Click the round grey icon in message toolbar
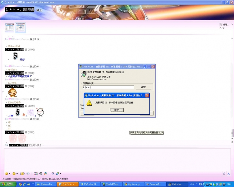Image resolution: width=234 pixels, height=187 pixels. point(41,174)
